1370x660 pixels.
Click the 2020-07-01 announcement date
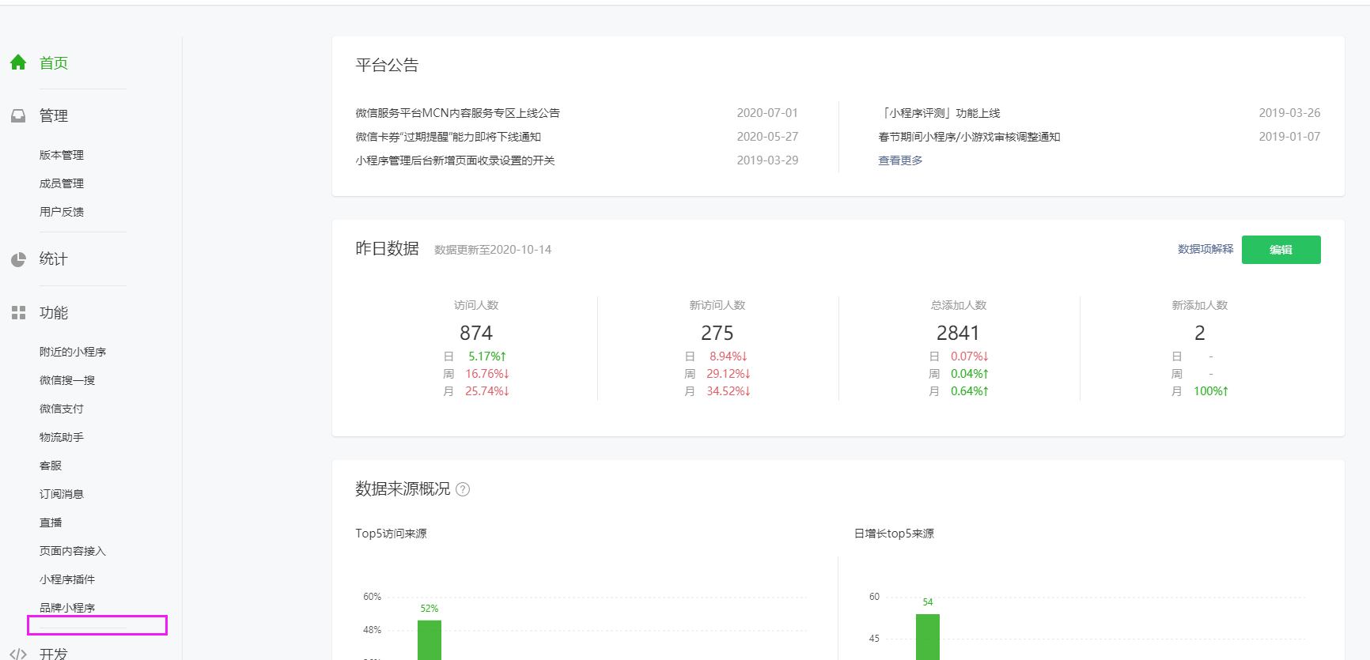click(x=767, y=113)
